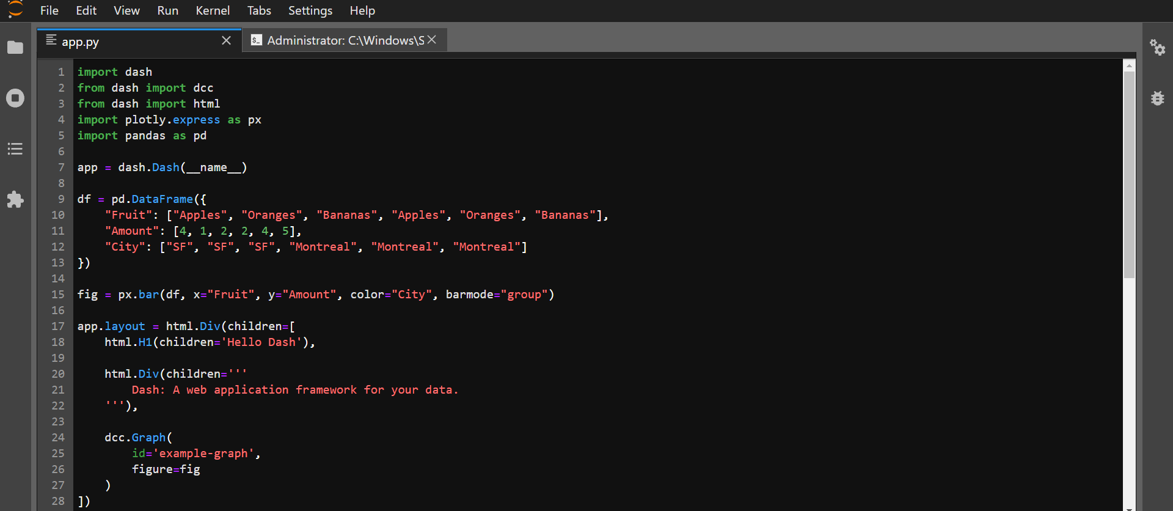This screenshot has height=511, width=1173.
Task: Open the Edit menu
Action: tap(86, 10)
